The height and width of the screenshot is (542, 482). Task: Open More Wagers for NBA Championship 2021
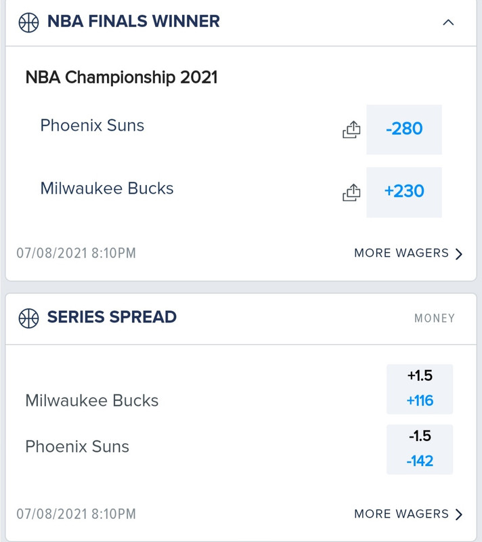[x=408, y=253]
